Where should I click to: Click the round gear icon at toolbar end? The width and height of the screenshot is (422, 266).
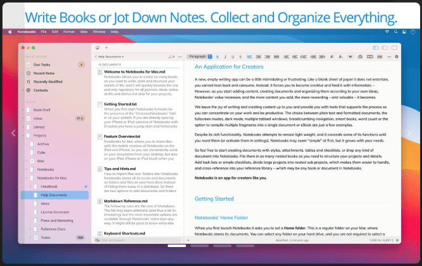(397, 57)
